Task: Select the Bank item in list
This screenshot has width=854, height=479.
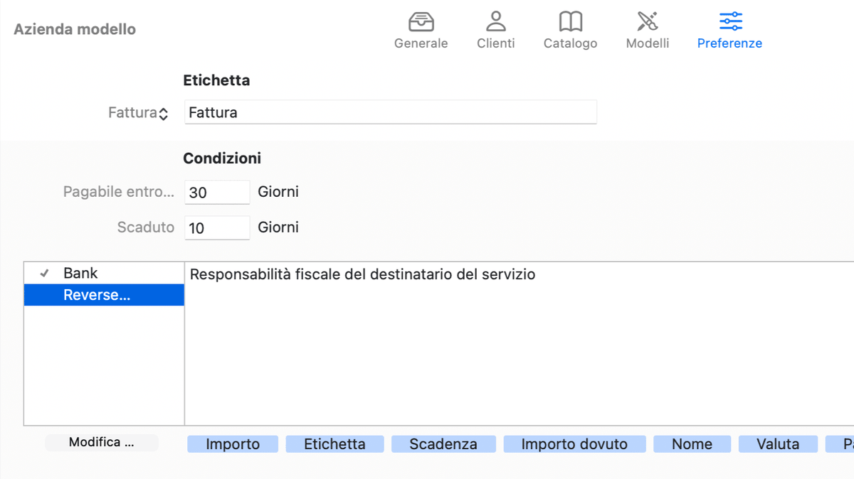Action: pyautogui.click(x=81, y=274)
